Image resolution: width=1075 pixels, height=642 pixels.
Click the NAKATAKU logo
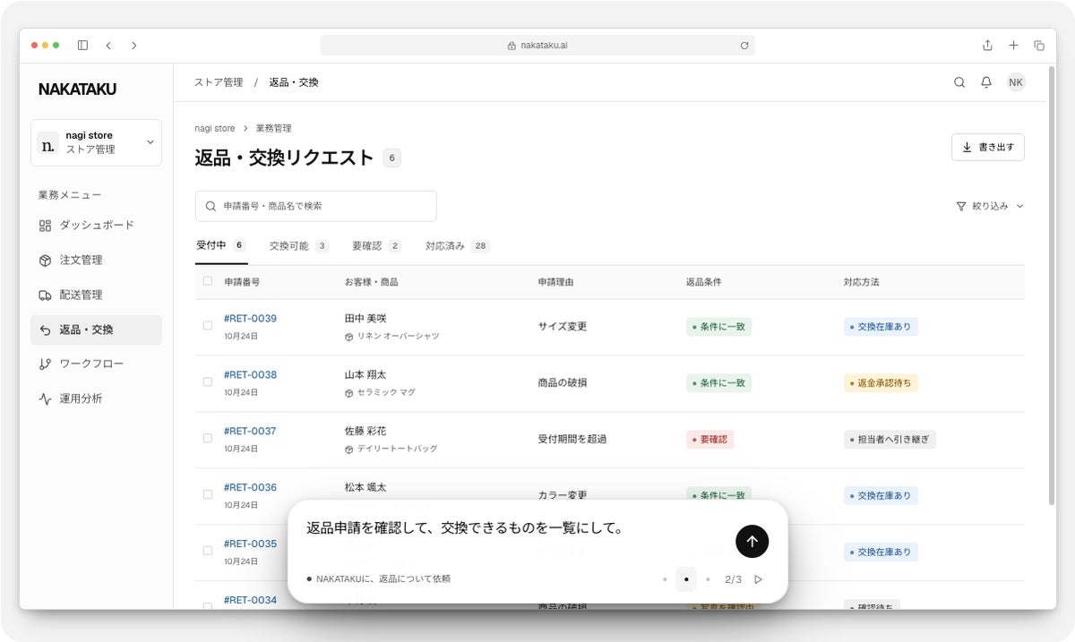click(x=77, y=89)
